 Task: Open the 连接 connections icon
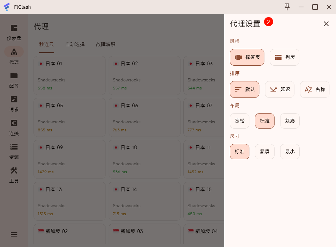click(14, 123)
